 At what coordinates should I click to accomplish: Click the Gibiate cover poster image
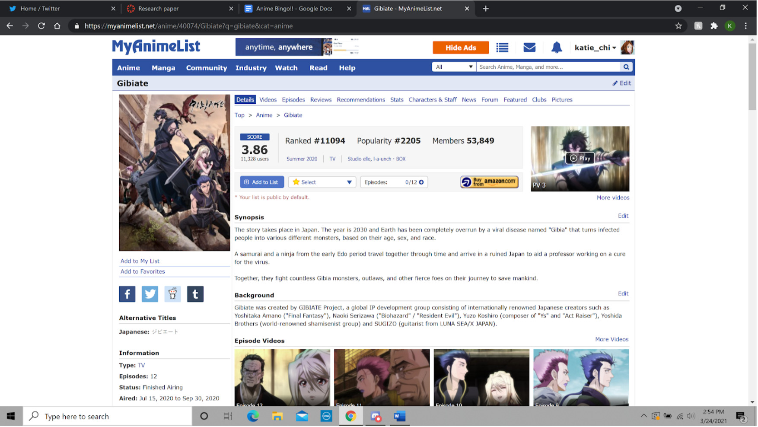point(175,173)
